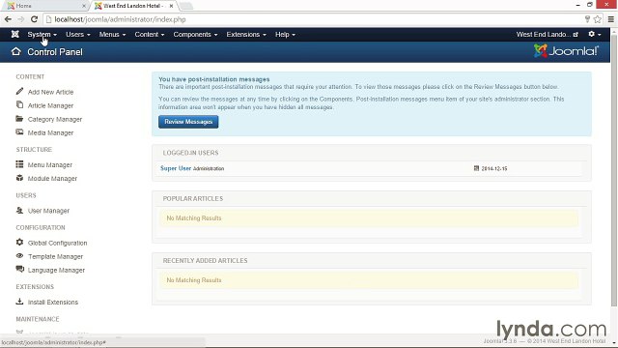Viewport: 618px width, 348px height.
Task: Click the vertical page scrollbar
Action: (x=614, y=170)
